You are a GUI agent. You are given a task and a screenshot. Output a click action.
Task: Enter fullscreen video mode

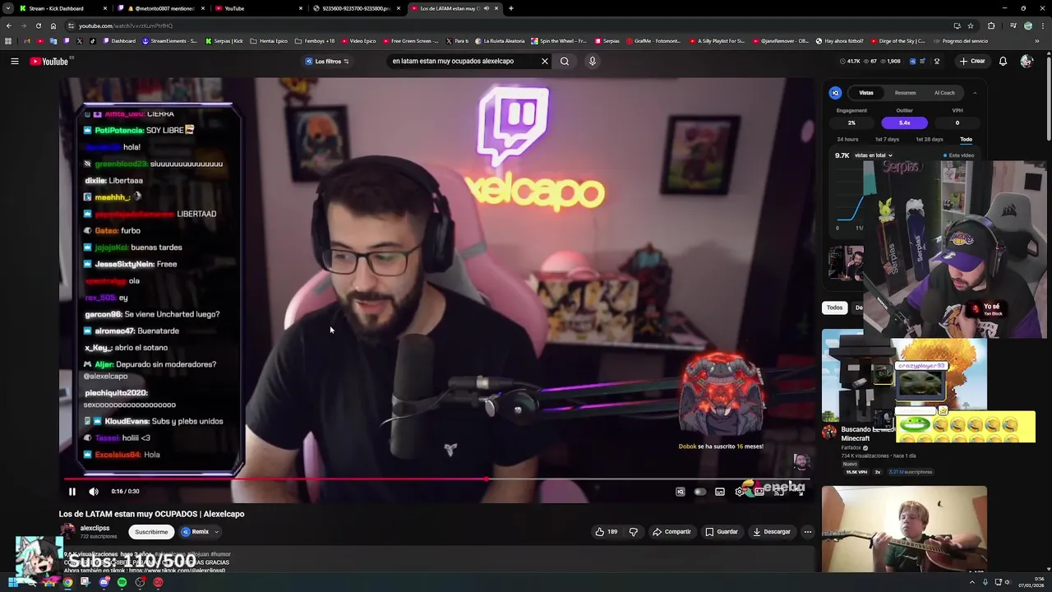coord(800,492)
